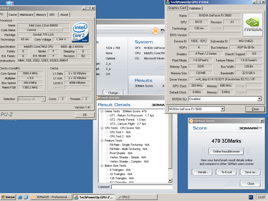Collapse the Game Tests tree node
The height and width of the screenshot is (201, 268).
(102, 111)
